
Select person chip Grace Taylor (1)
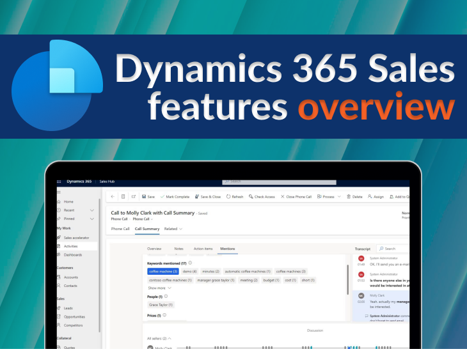161,305
